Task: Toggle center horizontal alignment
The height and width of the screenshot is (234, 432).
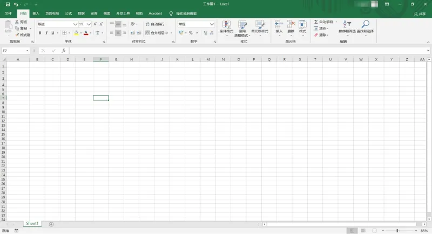Action: (118, 33)
